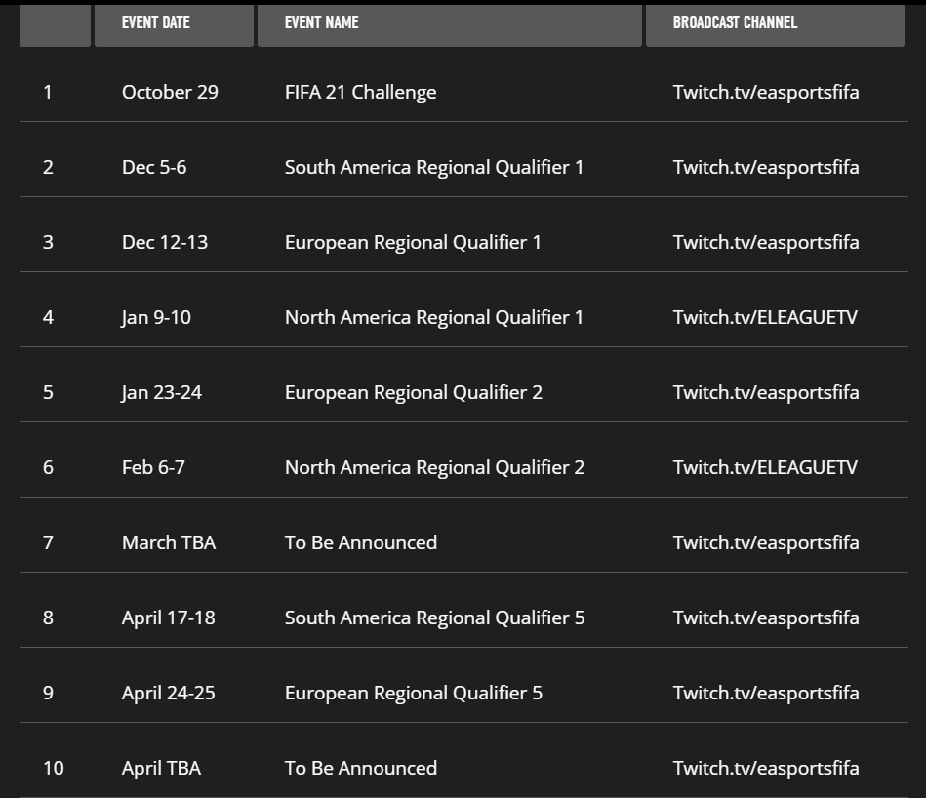Open ELEAGUETV link for Feb 6-7 event
This screenshot has height=798, width=926.
point(765,467)
